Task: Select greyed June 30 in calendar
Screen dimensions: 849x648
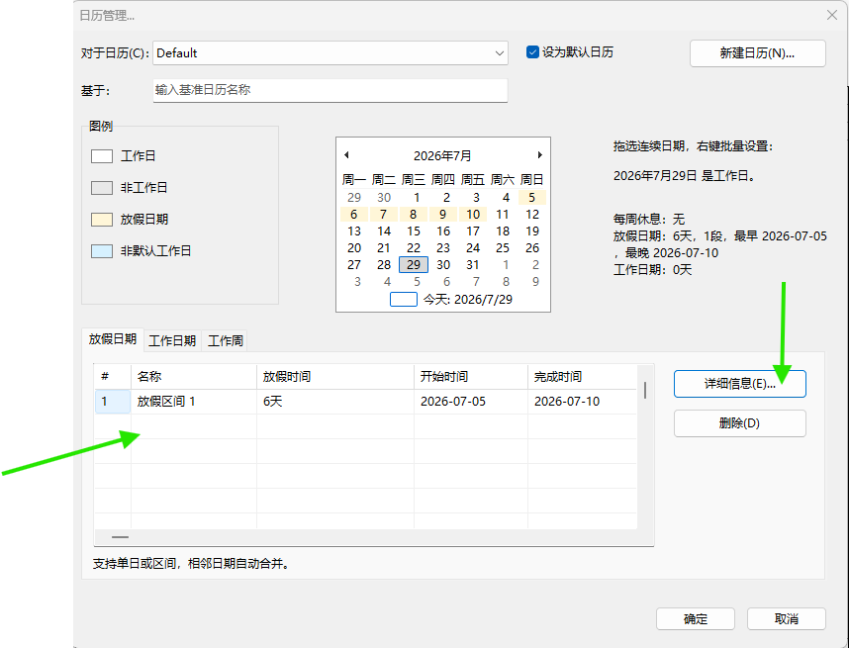Action: coord(384,198)
